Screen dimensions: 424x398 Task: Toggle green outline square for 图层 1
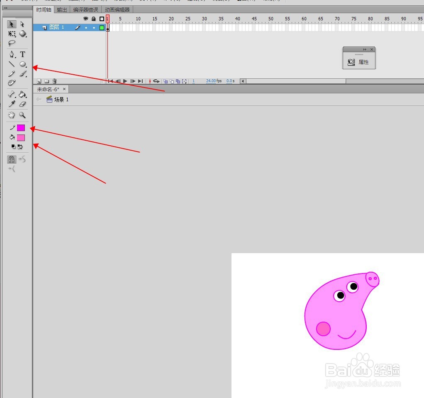[102, 27]
